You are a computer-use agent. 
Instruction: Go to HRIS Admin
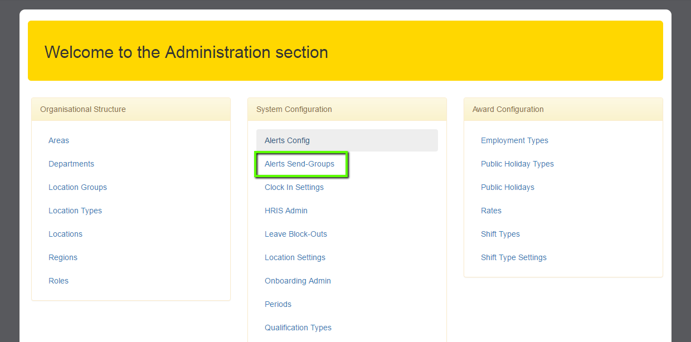point(286,211)
